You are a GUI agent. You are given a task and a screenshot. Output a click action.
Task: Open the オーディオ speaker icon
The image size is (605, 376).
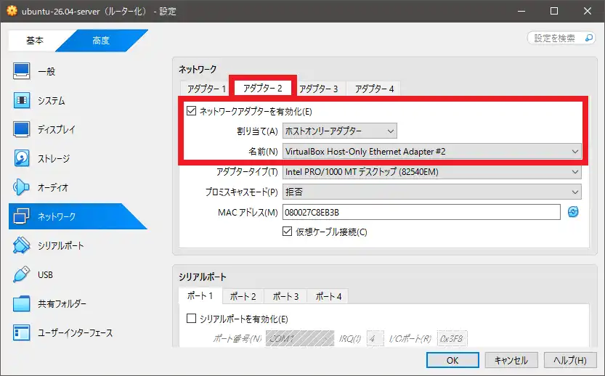pos(21,187)
